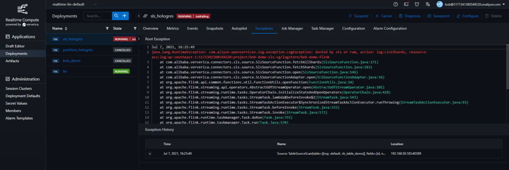This screenshot has height=170, width=509.
Task: Open the Job Manager tab
Action: coord(292,28)
